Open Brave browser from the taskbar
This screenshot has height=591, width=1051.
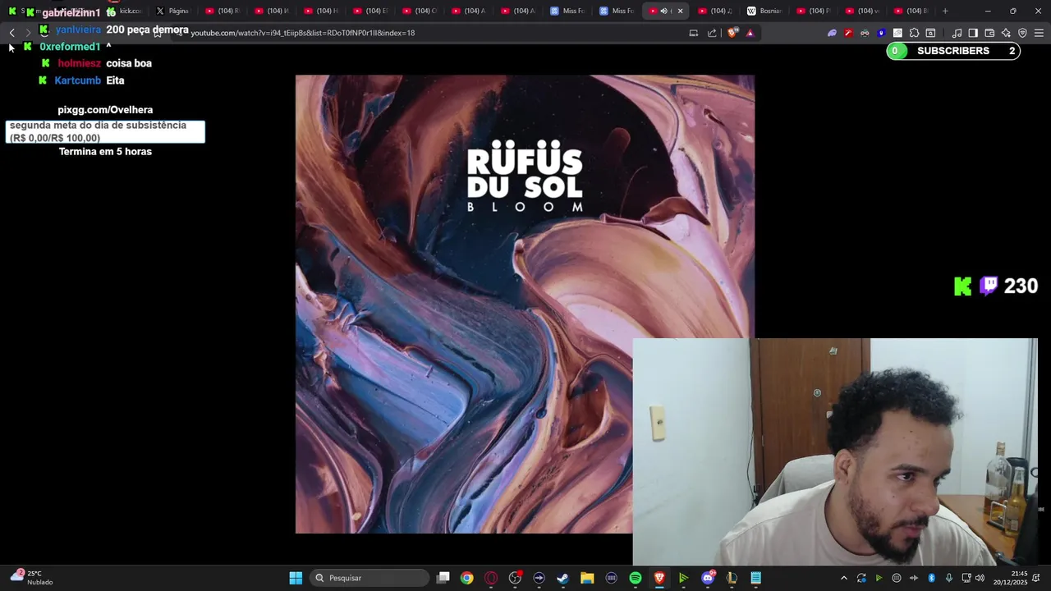point(659,578)
